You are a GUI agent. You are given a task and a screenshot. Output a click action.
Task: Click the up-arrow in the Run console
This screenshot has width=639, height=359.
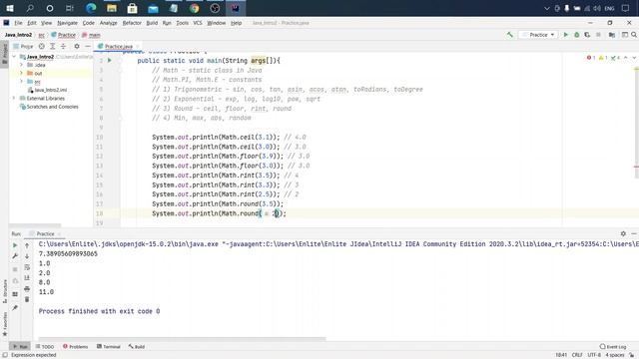click(27, 245)
